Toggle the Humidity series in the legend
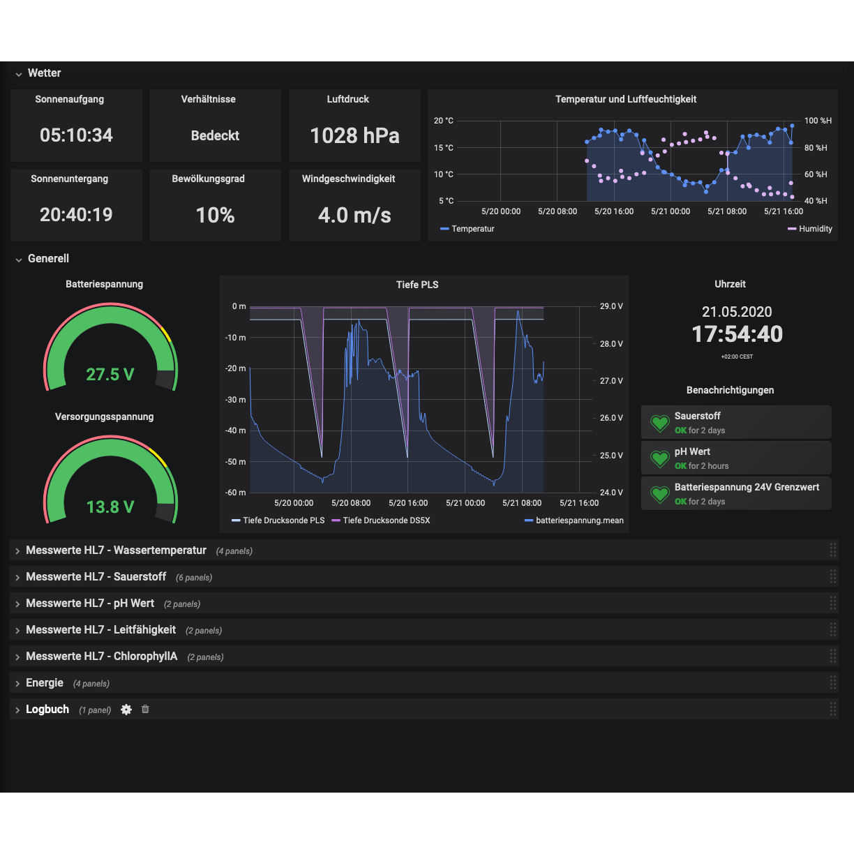The width and height of the screenshot is (854, 854). point(815,229)
